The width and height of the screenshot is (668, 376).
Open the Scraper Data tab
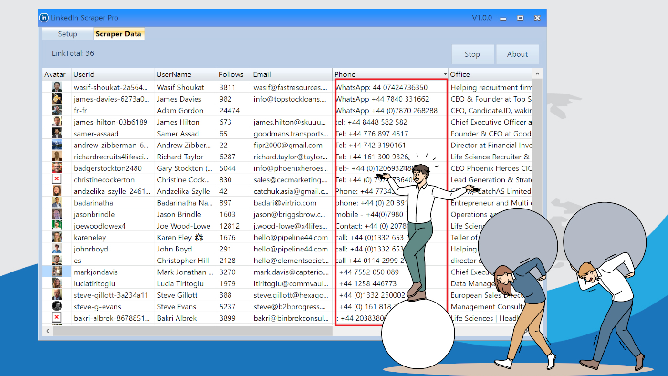(x=118, y=34)
